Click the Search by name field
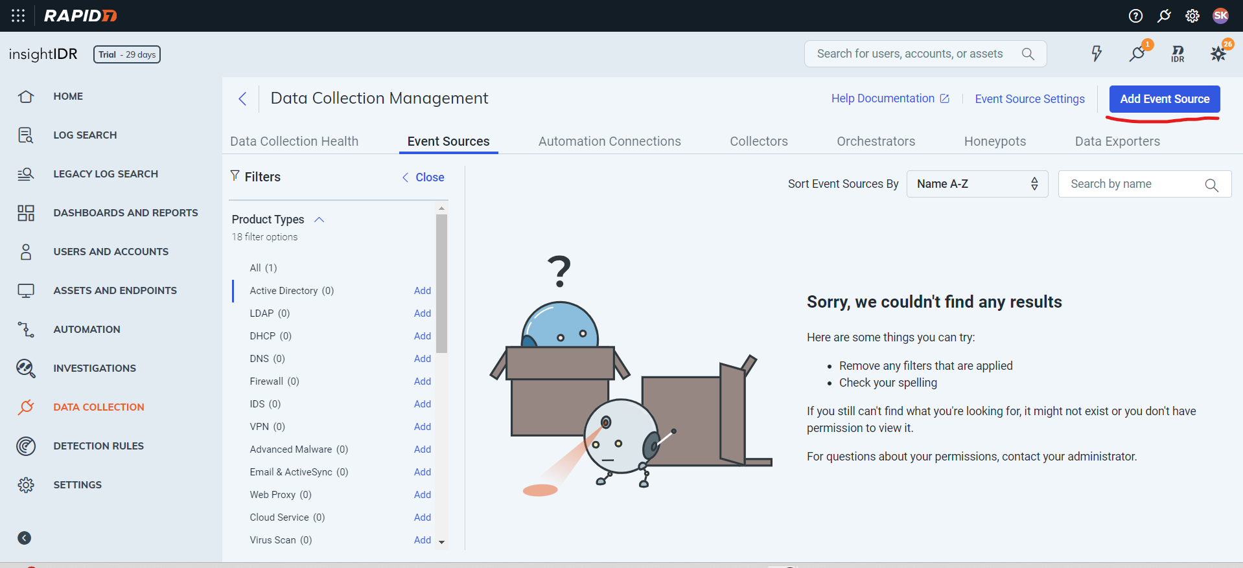This screenshot has height=568, width=1243. 1144,184
